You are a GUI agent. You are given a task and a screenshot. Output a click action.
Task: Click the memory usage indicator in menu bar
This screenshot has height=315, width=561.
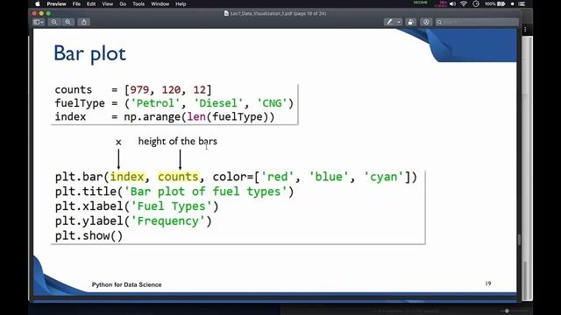point(421,3)
